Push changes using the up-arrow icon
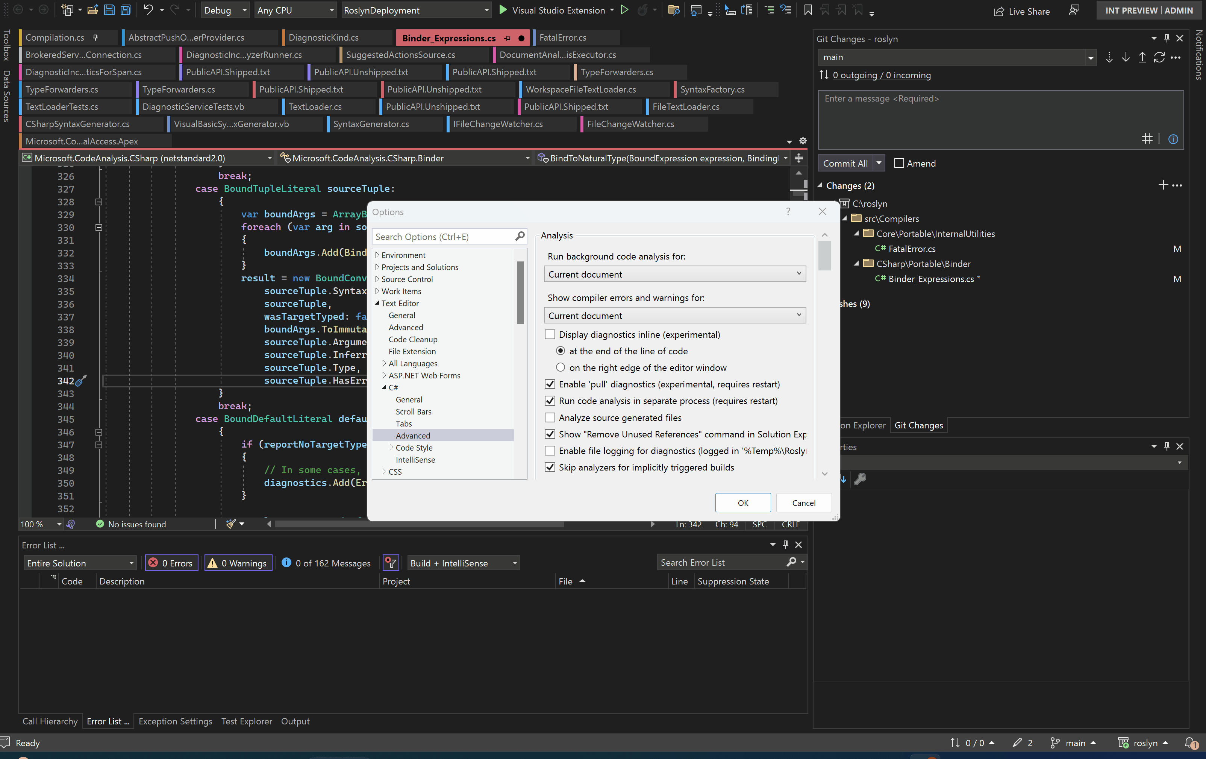Screen dimensions: 1206x759 [x=1142, y=57]
